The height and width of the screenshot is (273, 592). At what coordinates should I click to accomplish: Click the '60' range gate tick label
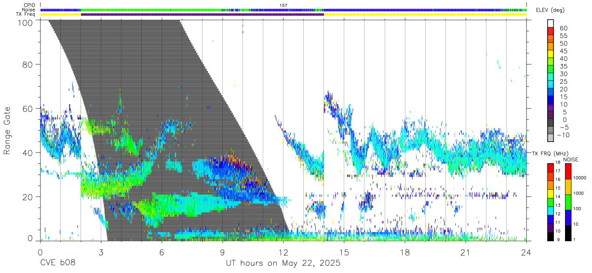click(28, 108)
